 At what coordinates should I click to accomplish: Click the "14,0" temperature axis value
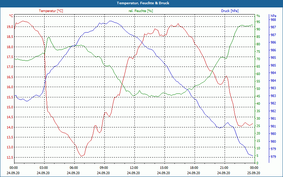10,127
